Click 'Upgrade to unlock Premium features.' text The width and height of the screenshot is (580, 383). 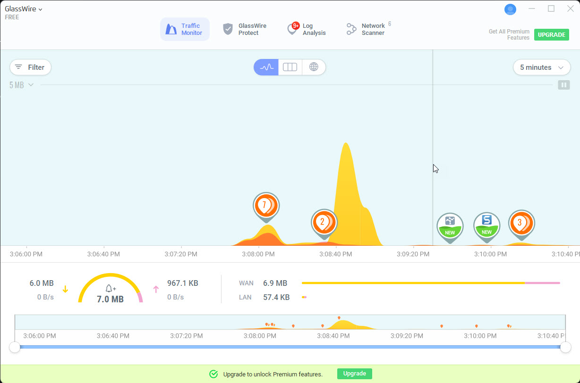273,374
